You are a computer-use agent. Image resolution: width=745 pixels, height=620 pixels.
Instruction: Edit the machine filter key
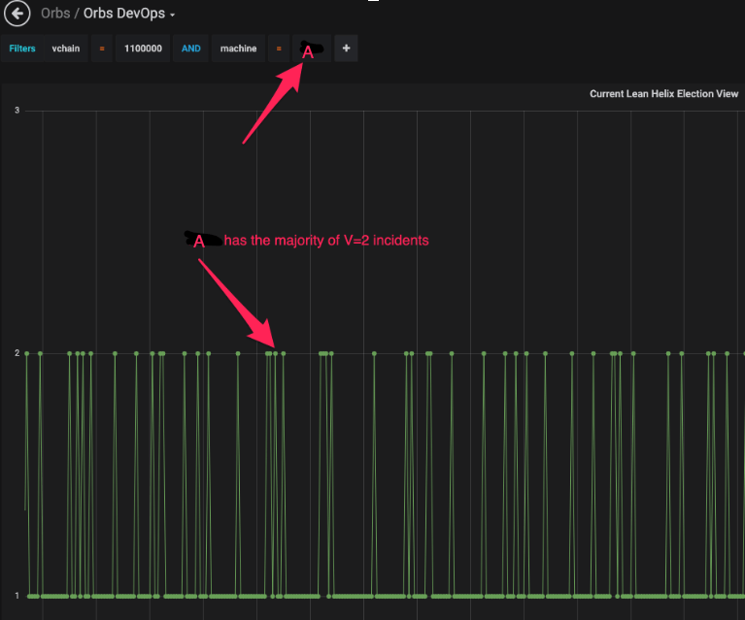tap(239, 49)
